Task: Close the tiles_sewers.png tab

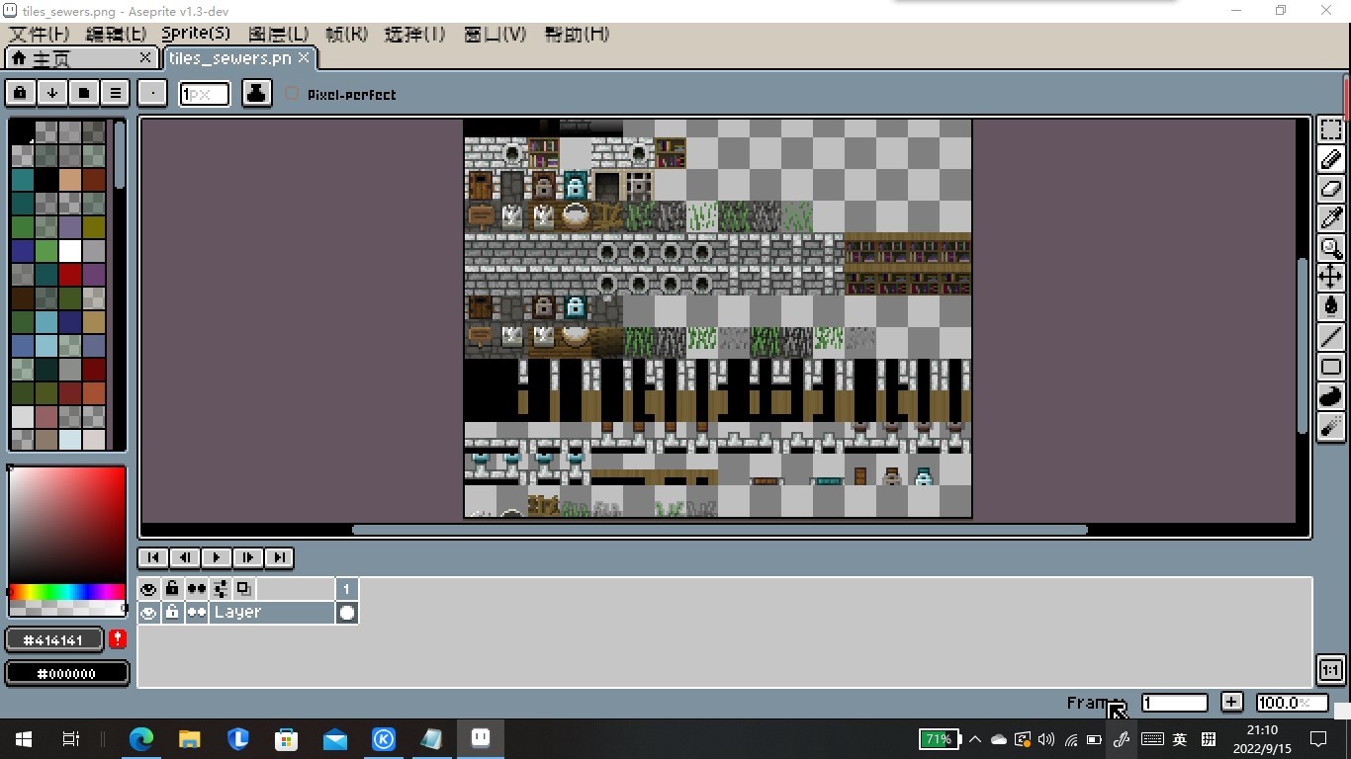Action: click(304, 57)
